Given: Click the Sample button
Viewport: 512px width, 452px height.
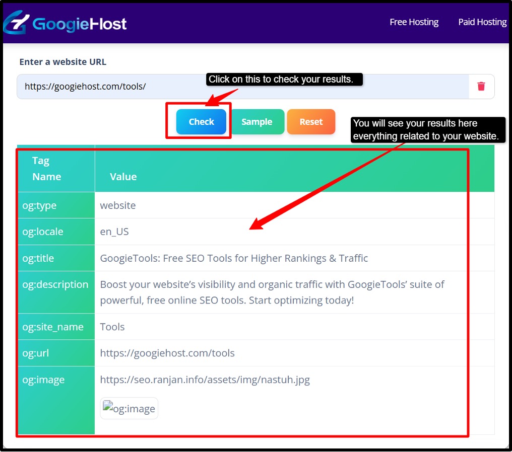Looking at the screenshot, I should (257, 122).
